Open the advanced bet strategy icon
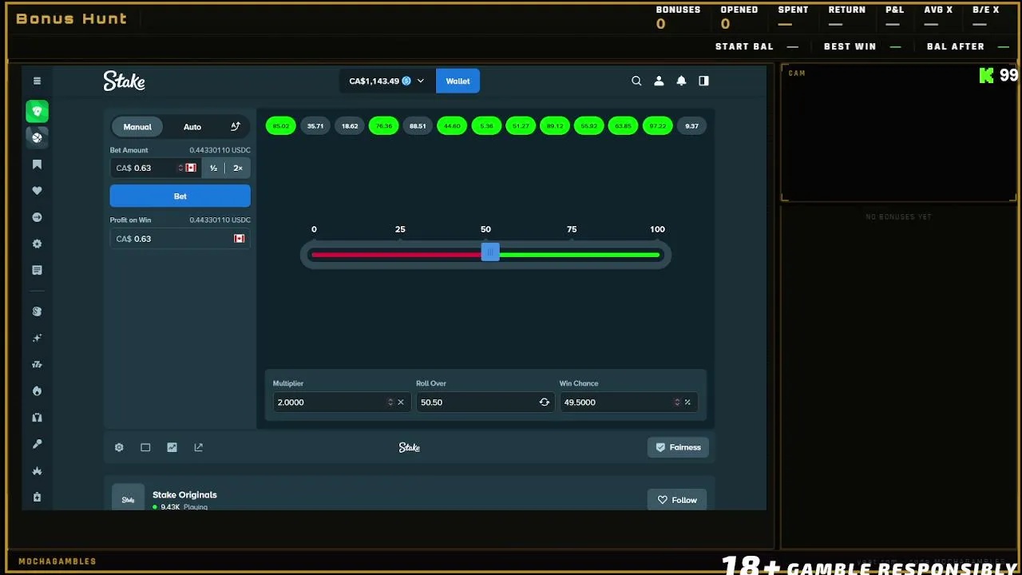 click(x=236, y=126)
